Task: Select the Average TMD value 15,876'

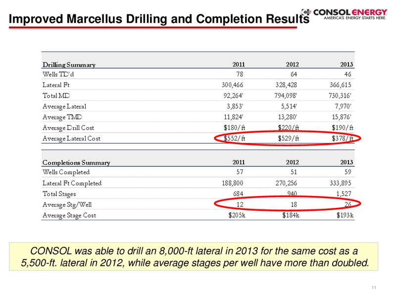Action: pyautogui.click(x=342, y=117)
